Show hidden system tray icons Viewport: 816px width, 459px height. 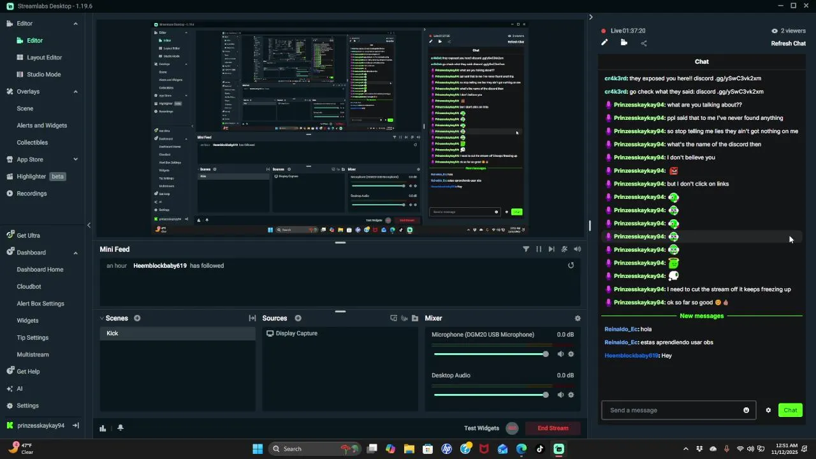tap(685, 449)
